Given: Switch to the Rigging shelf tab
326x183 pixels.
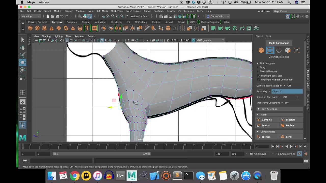Looking at the screenshot, I should 86,22.
